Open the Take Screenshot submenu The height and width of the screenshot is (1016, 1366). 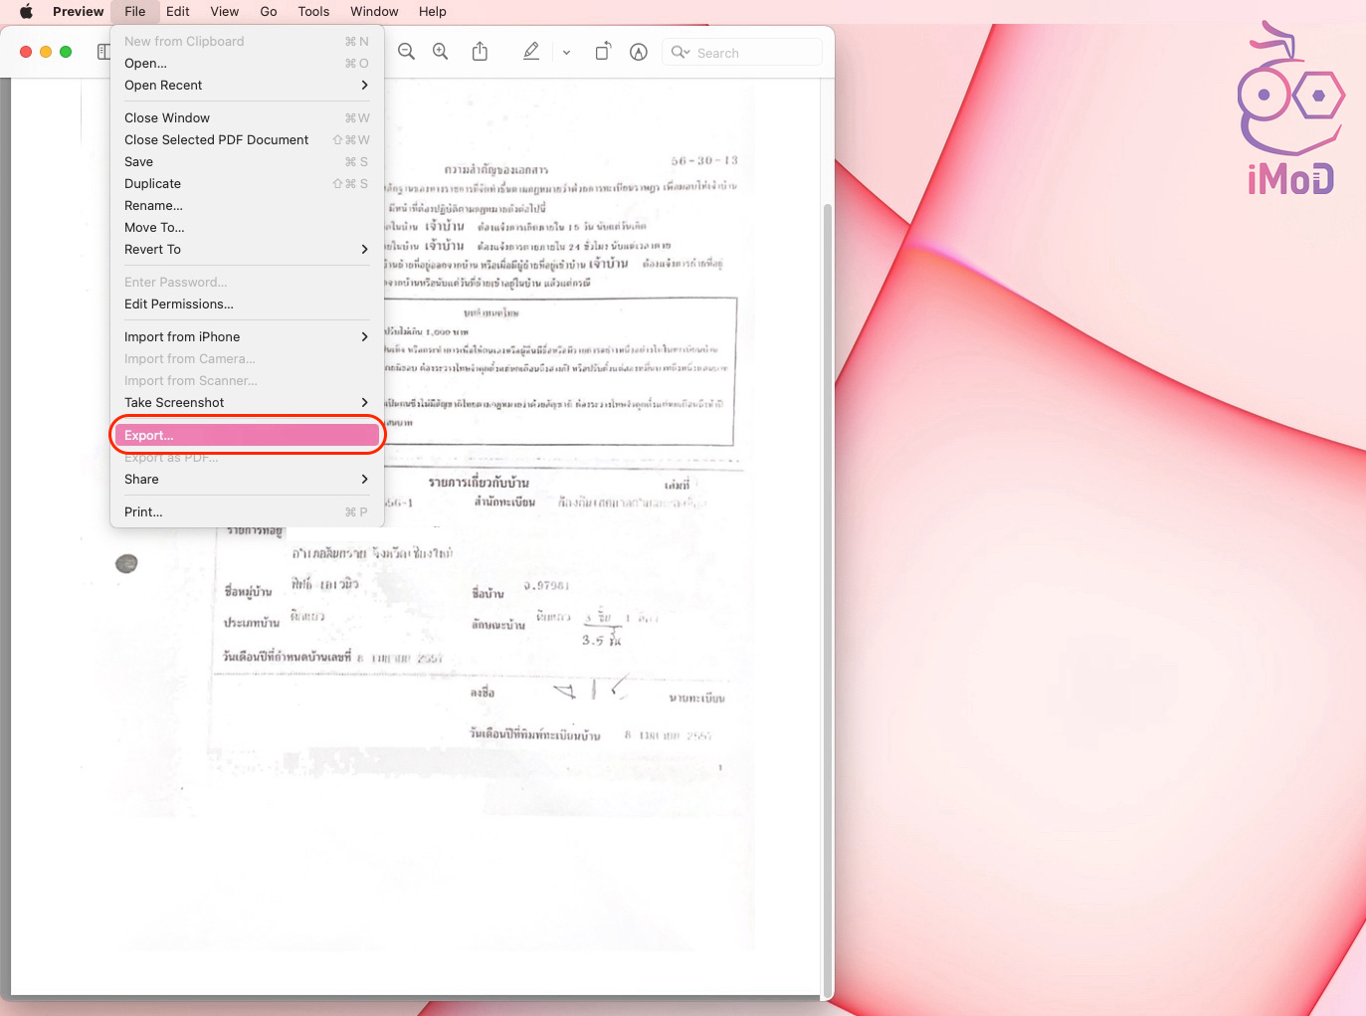click(x=245, y=403)
